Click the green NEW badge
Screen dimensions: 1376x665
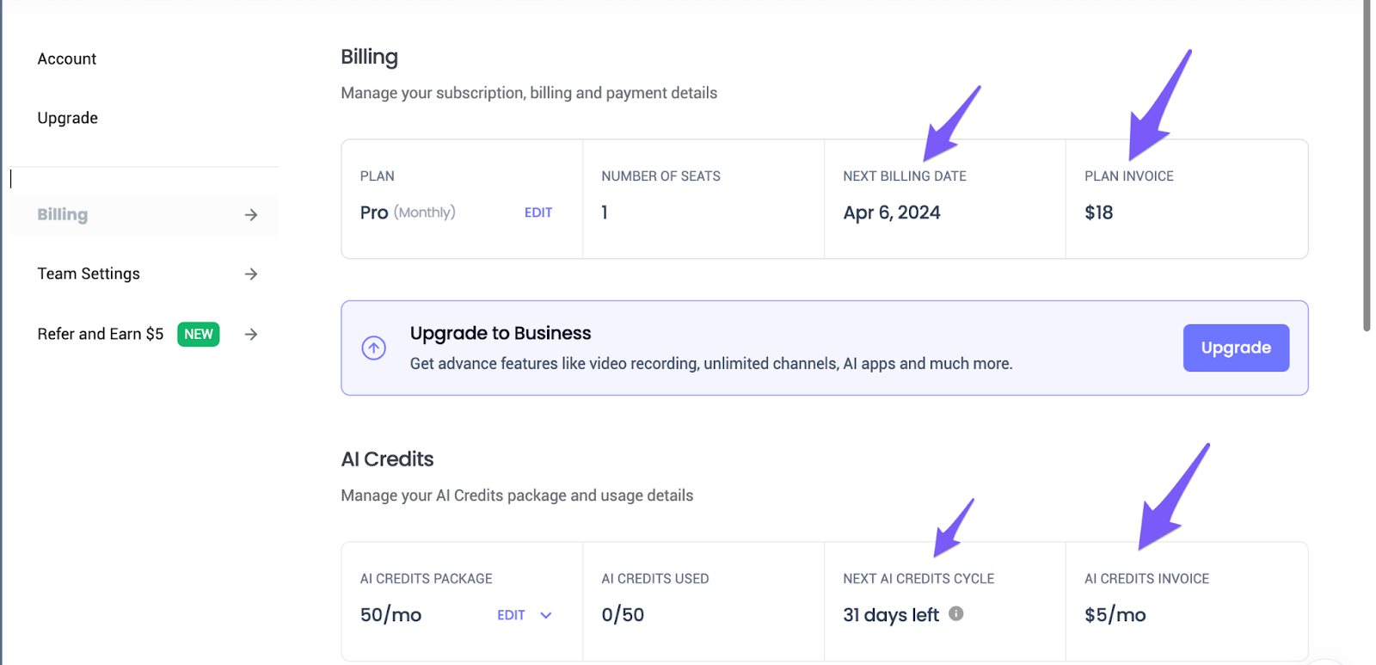[x=199, y=335]
